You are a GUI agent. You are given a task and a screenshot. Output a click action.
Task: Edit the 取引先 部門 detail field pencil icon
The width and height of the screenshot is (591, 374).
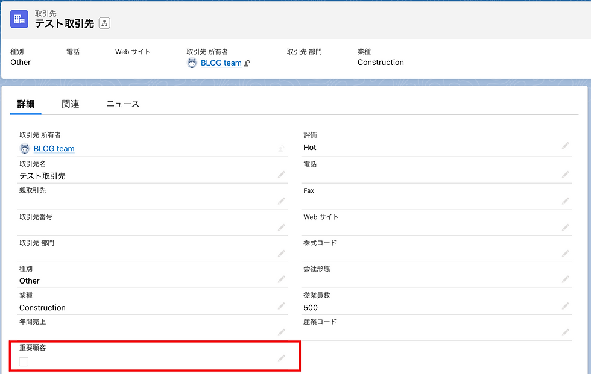coord(281,253)
